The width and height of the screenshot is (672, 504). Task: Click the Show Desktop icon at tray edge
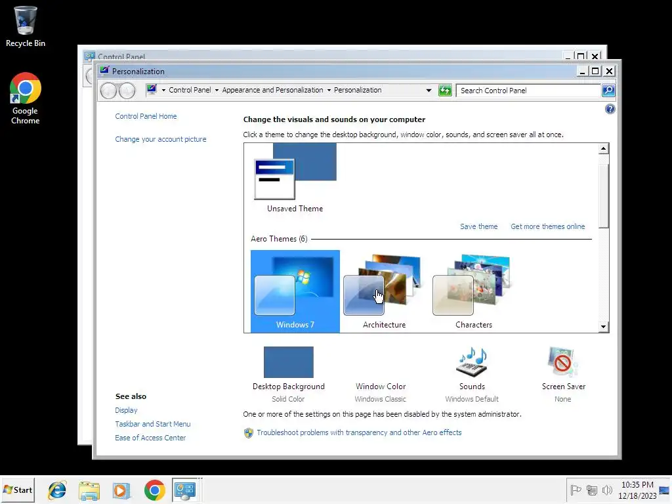(664, 490)
